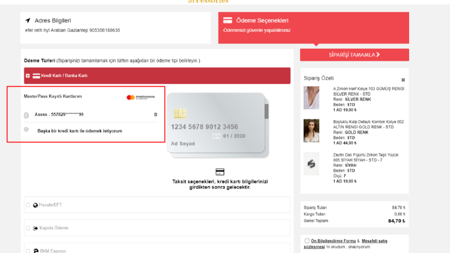Tick the Kapıda Ödeme payment checkbox
This screenshot has height=253, width=450.
point(28,228)
